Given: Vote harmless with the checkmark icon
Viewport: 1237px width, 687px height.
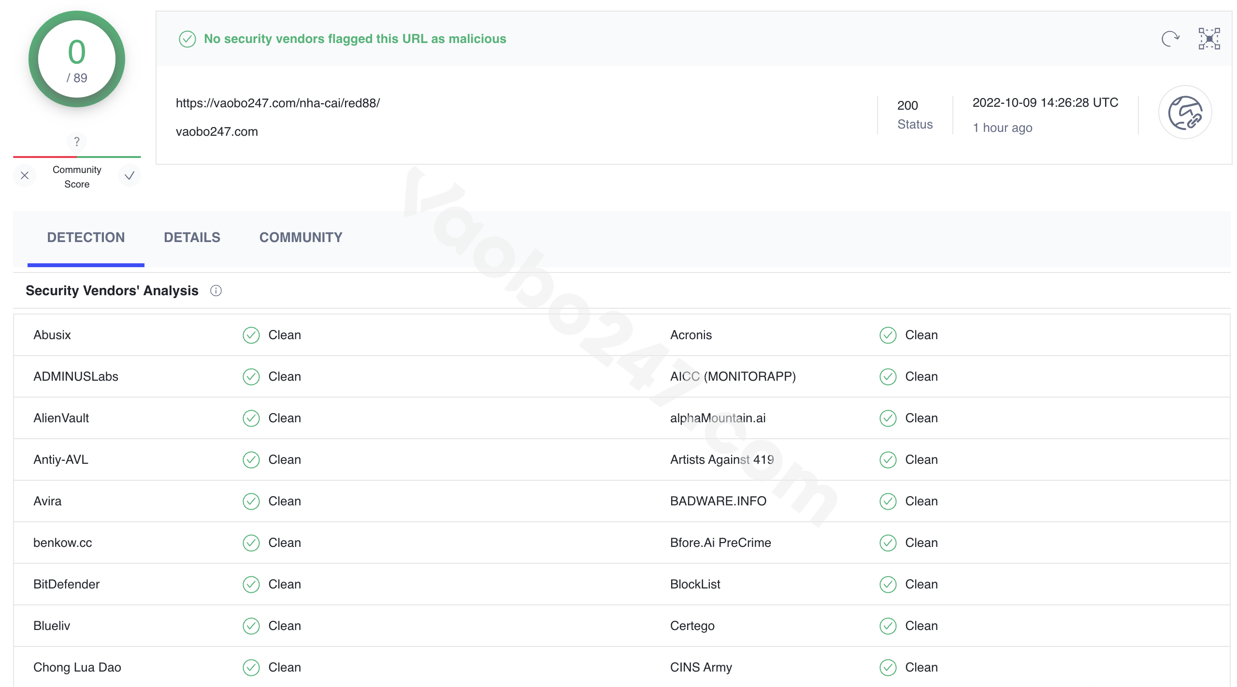Looking at the screenshot, I should coord(129,176).
